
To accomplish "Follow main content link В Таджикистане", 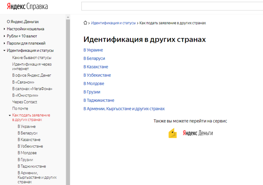I will pos(99,100).
